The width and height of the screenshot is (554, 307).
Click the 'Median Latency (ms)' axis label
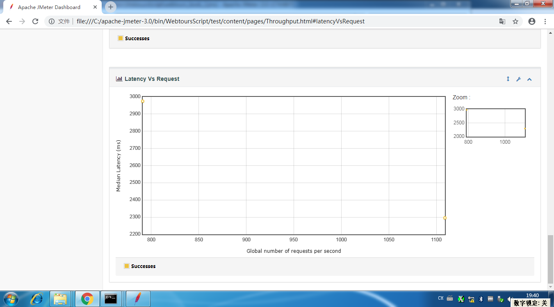119,166
